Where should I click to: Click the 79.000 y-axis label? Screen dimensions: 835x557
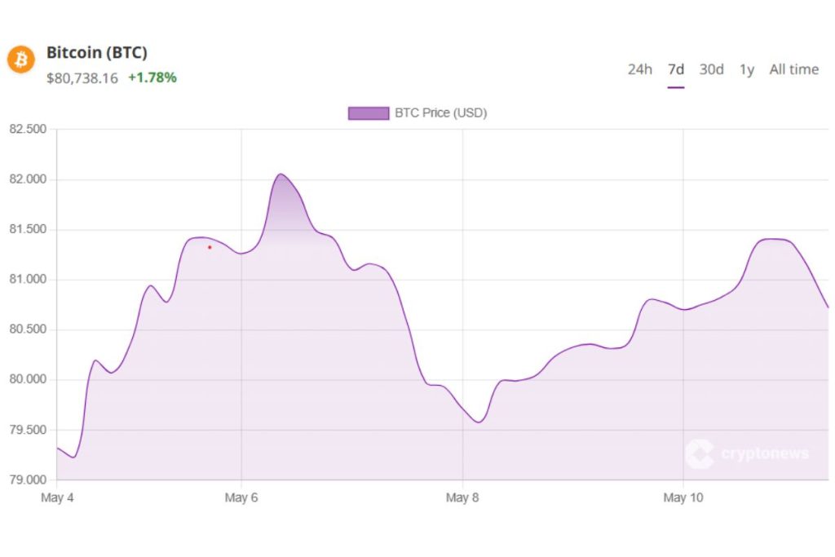click(x=28, y=480)
